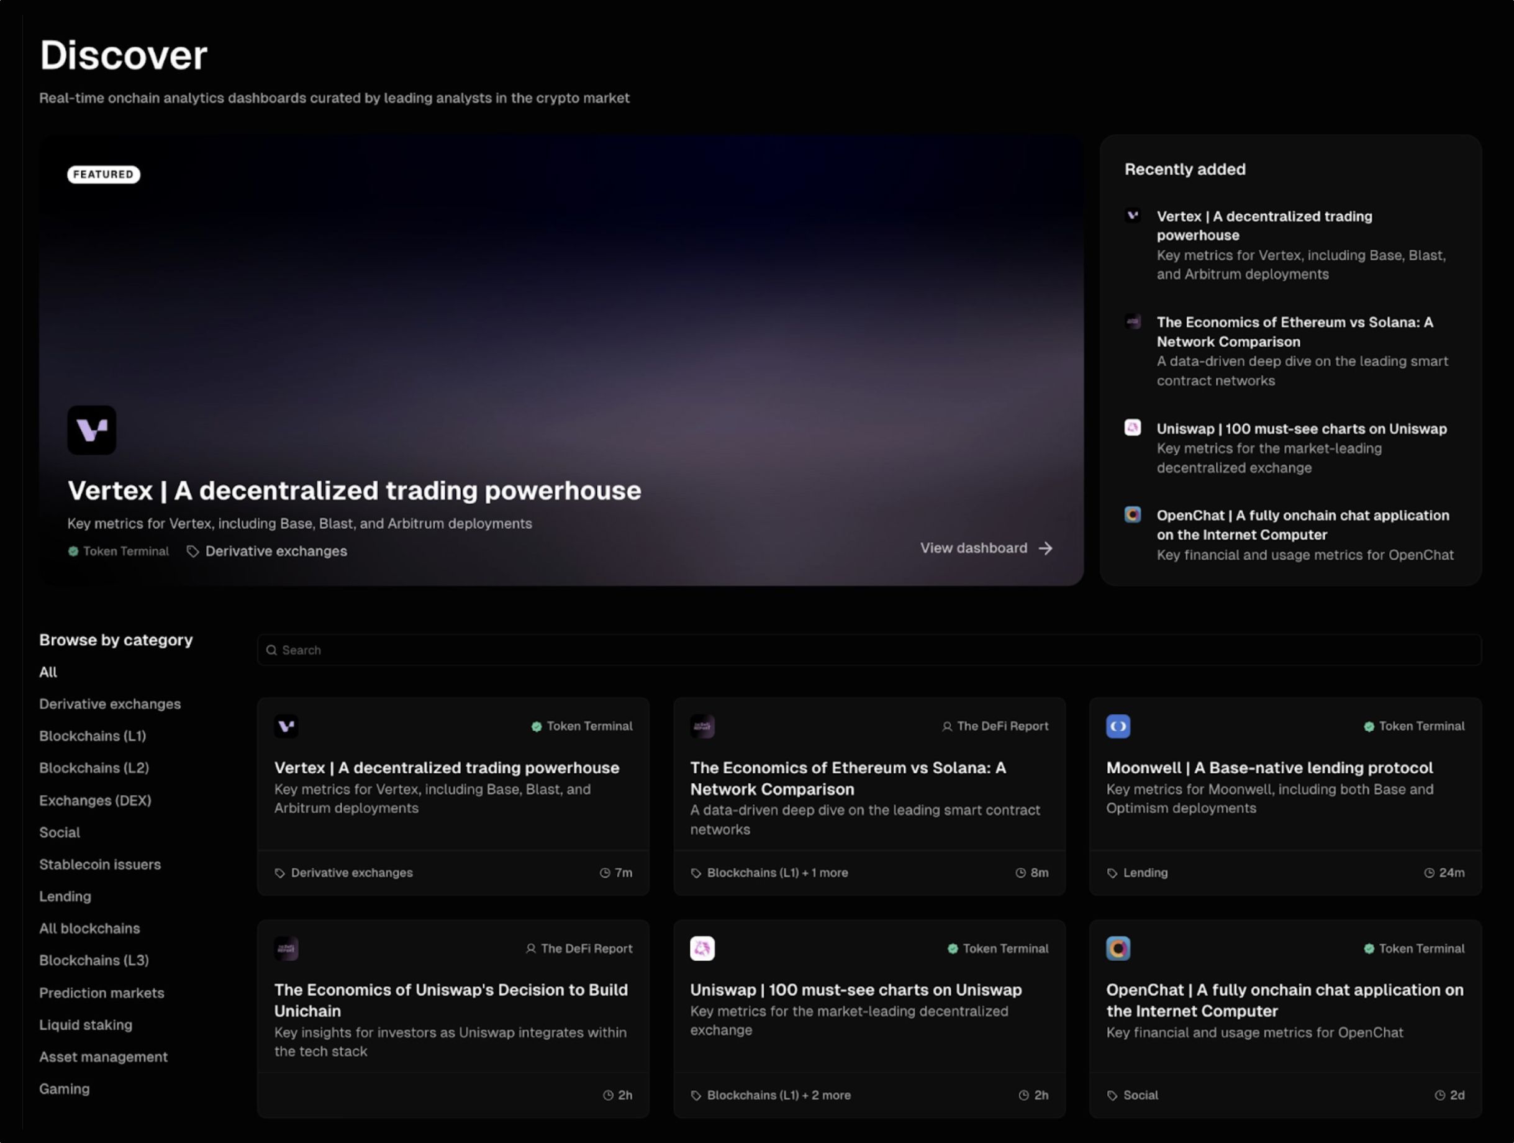
Task: Click DeFi Report logo on Unichain card
Action: coord(286,949)
